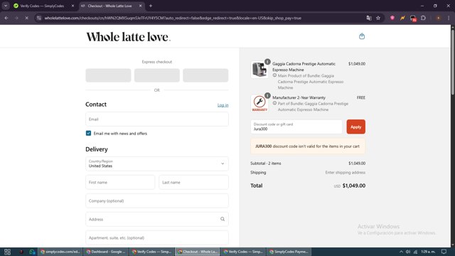Image resolution: width=455 pixels, height=256 pixels.
Task: Toggle Email me with news and offers
Action: [88, 133]
